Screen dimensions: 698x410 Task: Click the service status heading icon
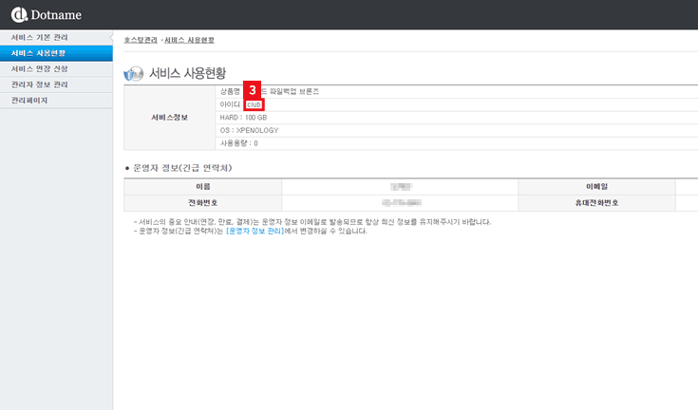(135, 73)
